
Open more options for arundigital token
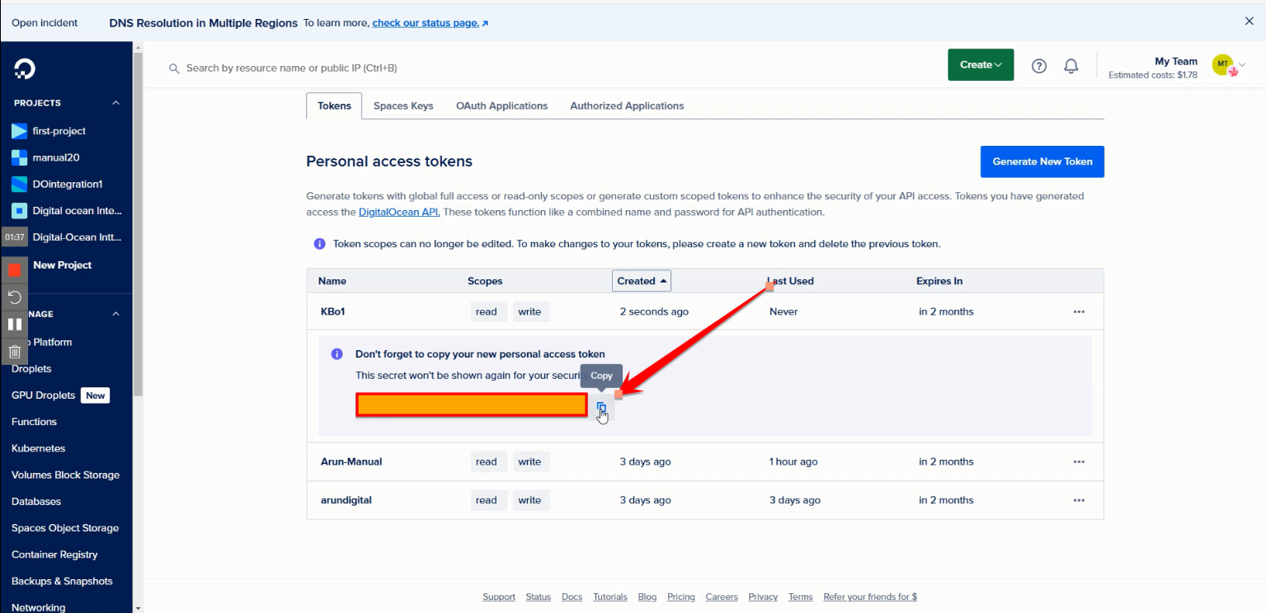point(1079,500)
